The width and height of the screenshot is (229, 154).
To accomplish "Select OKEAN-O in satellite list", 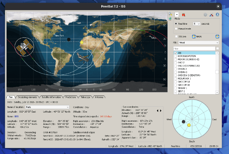I will point(182,72).
